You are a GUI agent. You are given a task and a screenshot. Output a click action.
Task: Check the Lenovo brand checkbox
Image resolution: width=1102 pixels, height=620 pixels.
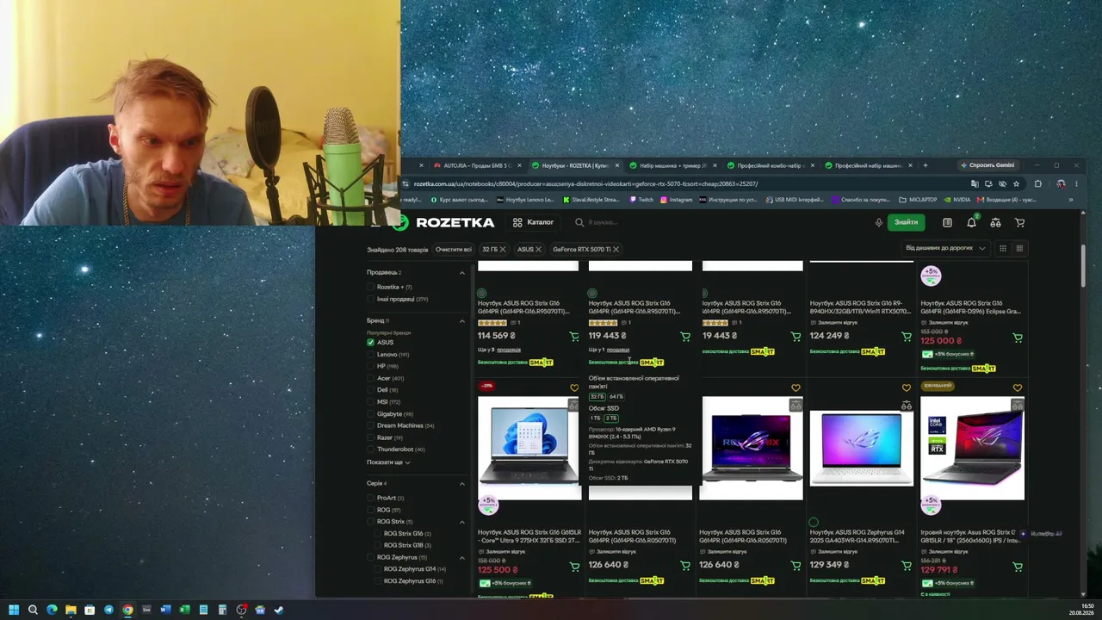coord(371,354)
